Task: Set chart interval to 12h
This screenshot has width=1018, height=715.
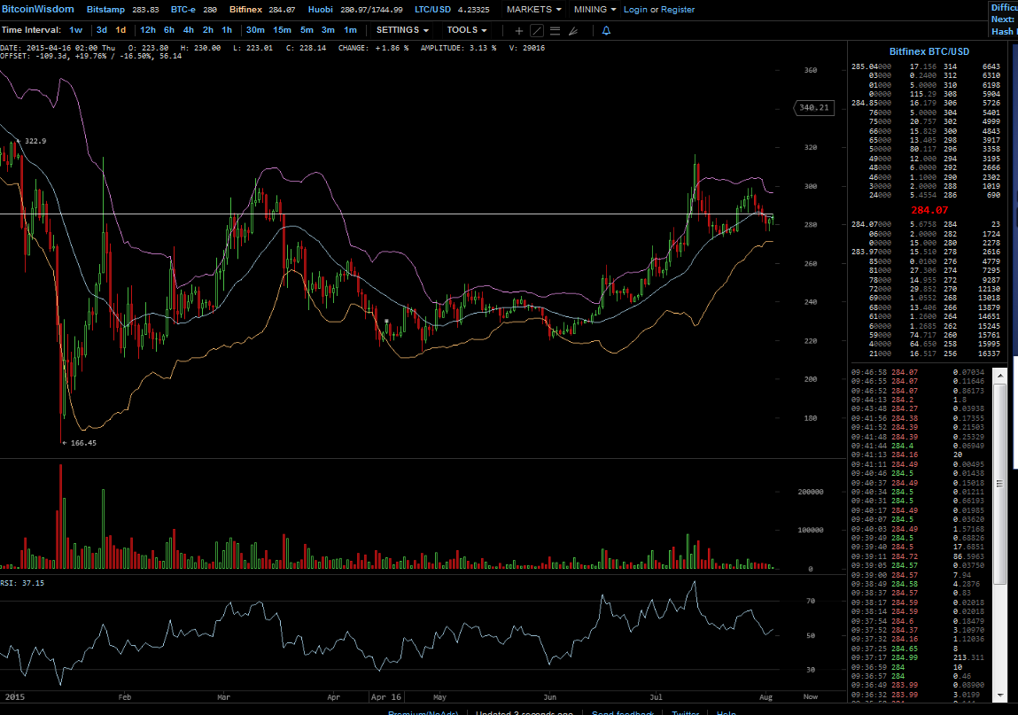Action: pos(148,30)
